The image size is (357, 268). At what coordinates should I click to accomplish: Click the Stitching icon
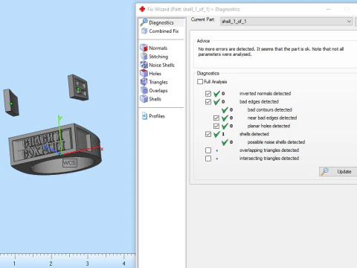[144, 57]
